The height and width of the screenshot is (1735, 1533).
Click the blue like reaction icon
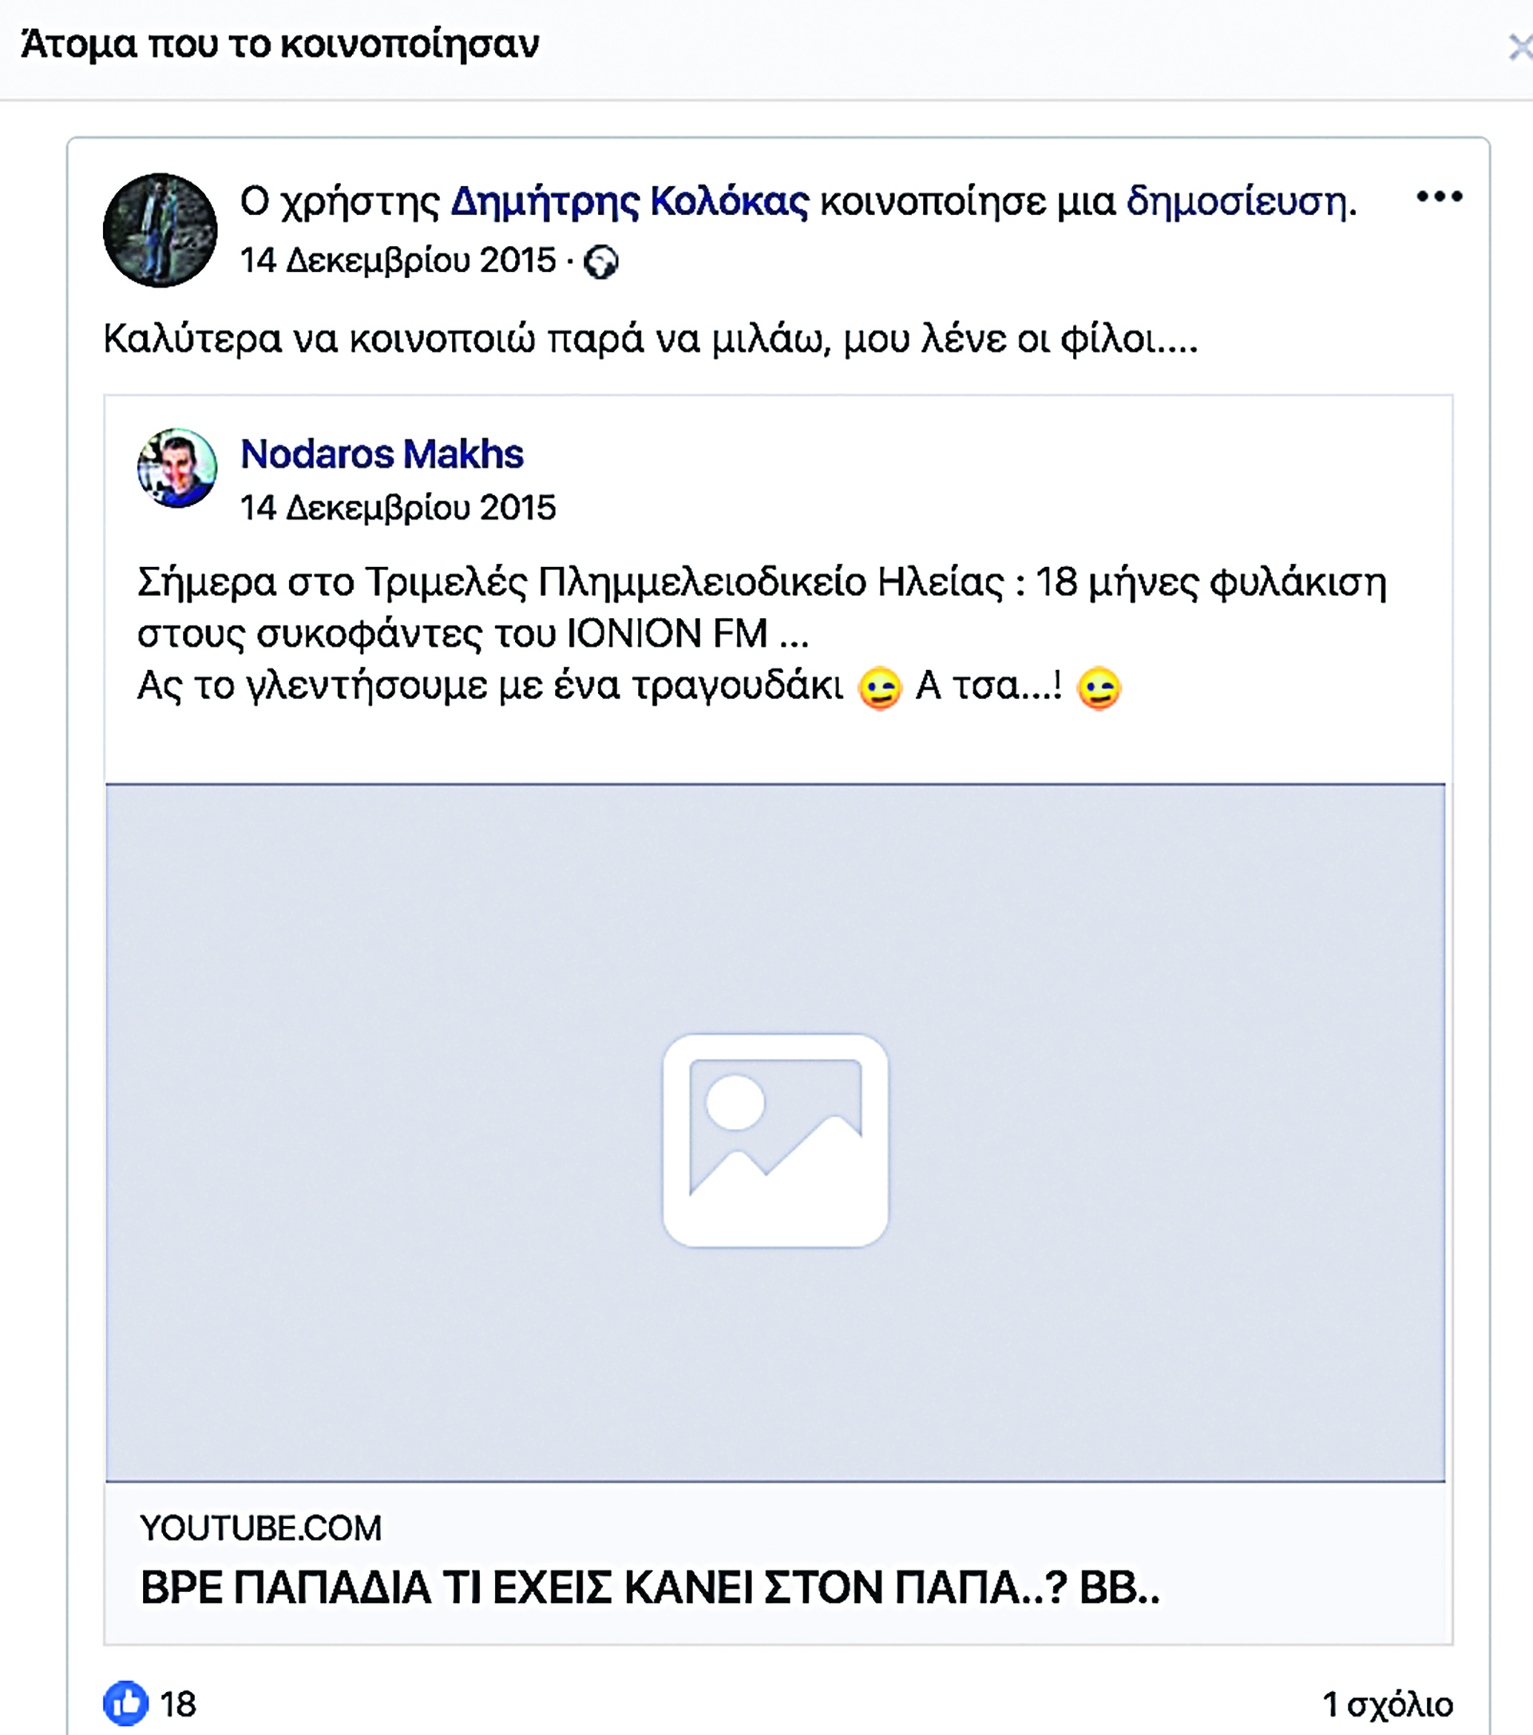(x=125, y=1703)
